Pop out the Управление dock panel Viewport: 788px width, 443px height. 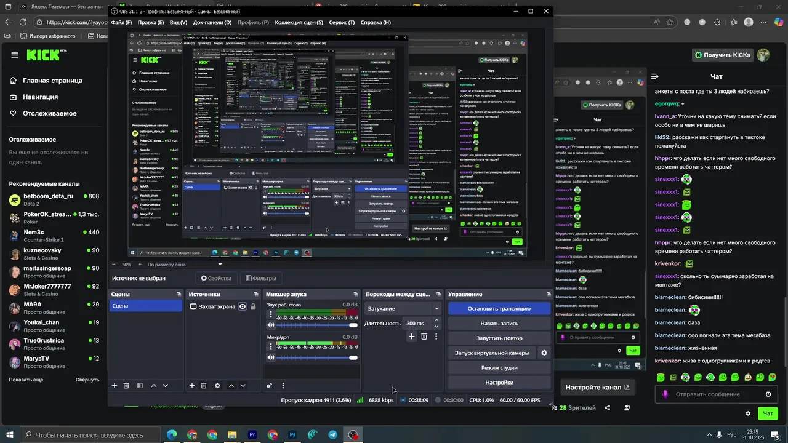coord(549,295)
